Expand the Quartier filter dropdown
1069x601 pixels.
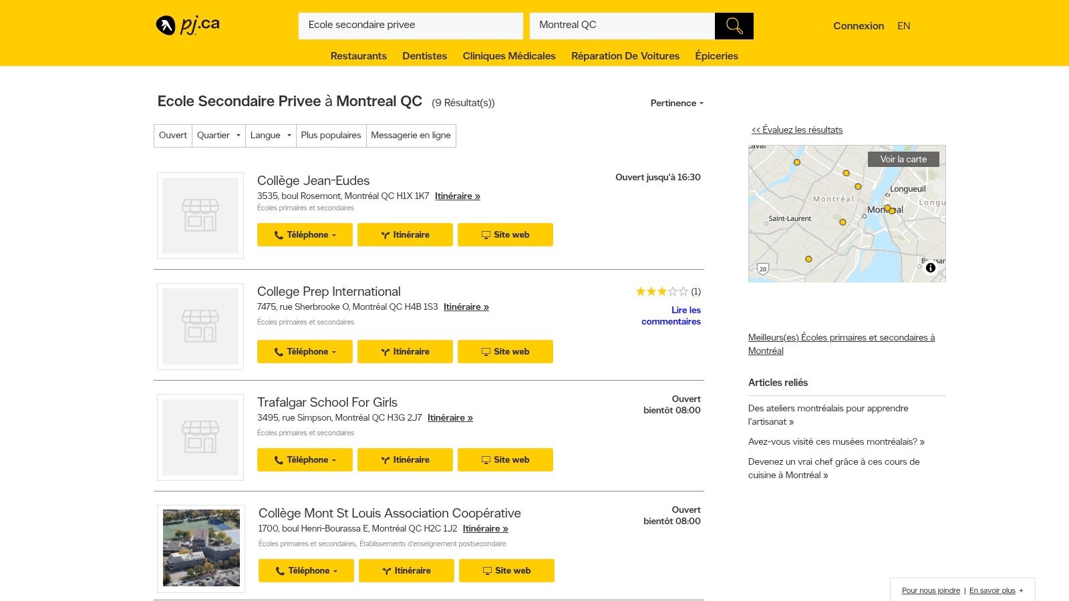pyautogui.click(x=218, y=136)
